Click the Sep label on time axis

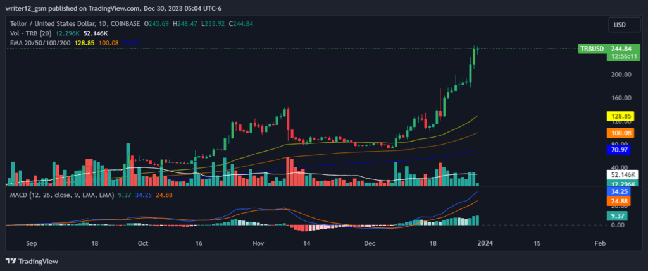click(32, 244)
